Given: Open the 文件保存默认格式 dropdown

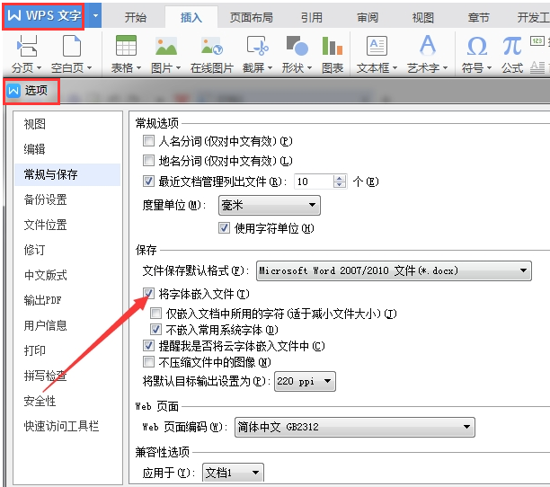Looking at the screenshot, I should (394, 270).
